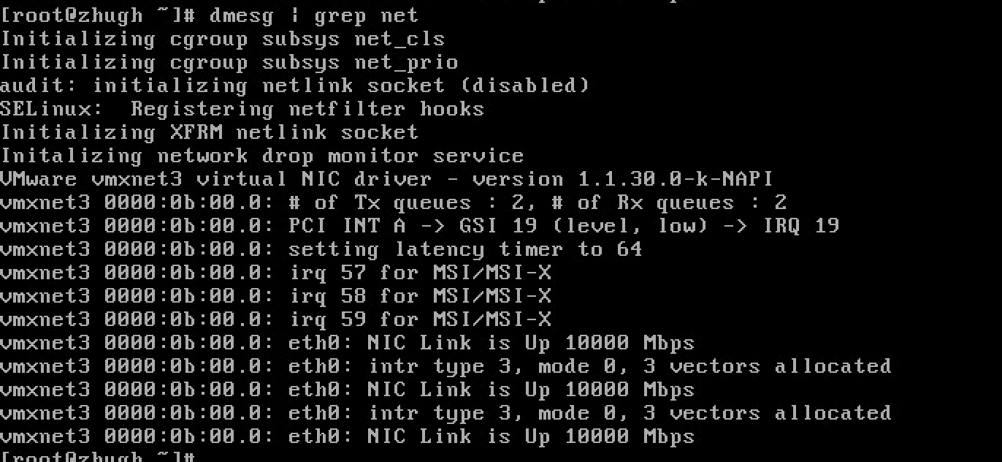The width and height of the screenshot is (1002, 462).
Task: Click the 'PCI INT A -> GSI 19' line
Action: [420, 226]
